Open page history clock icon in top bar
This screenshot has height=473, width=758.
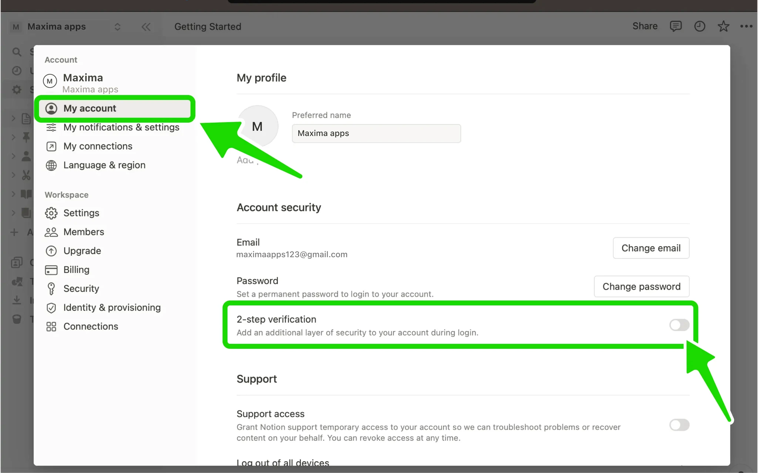[x=700, y=26]
